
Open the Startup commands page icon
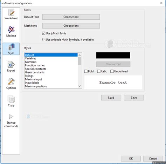[x=11, y=117]
